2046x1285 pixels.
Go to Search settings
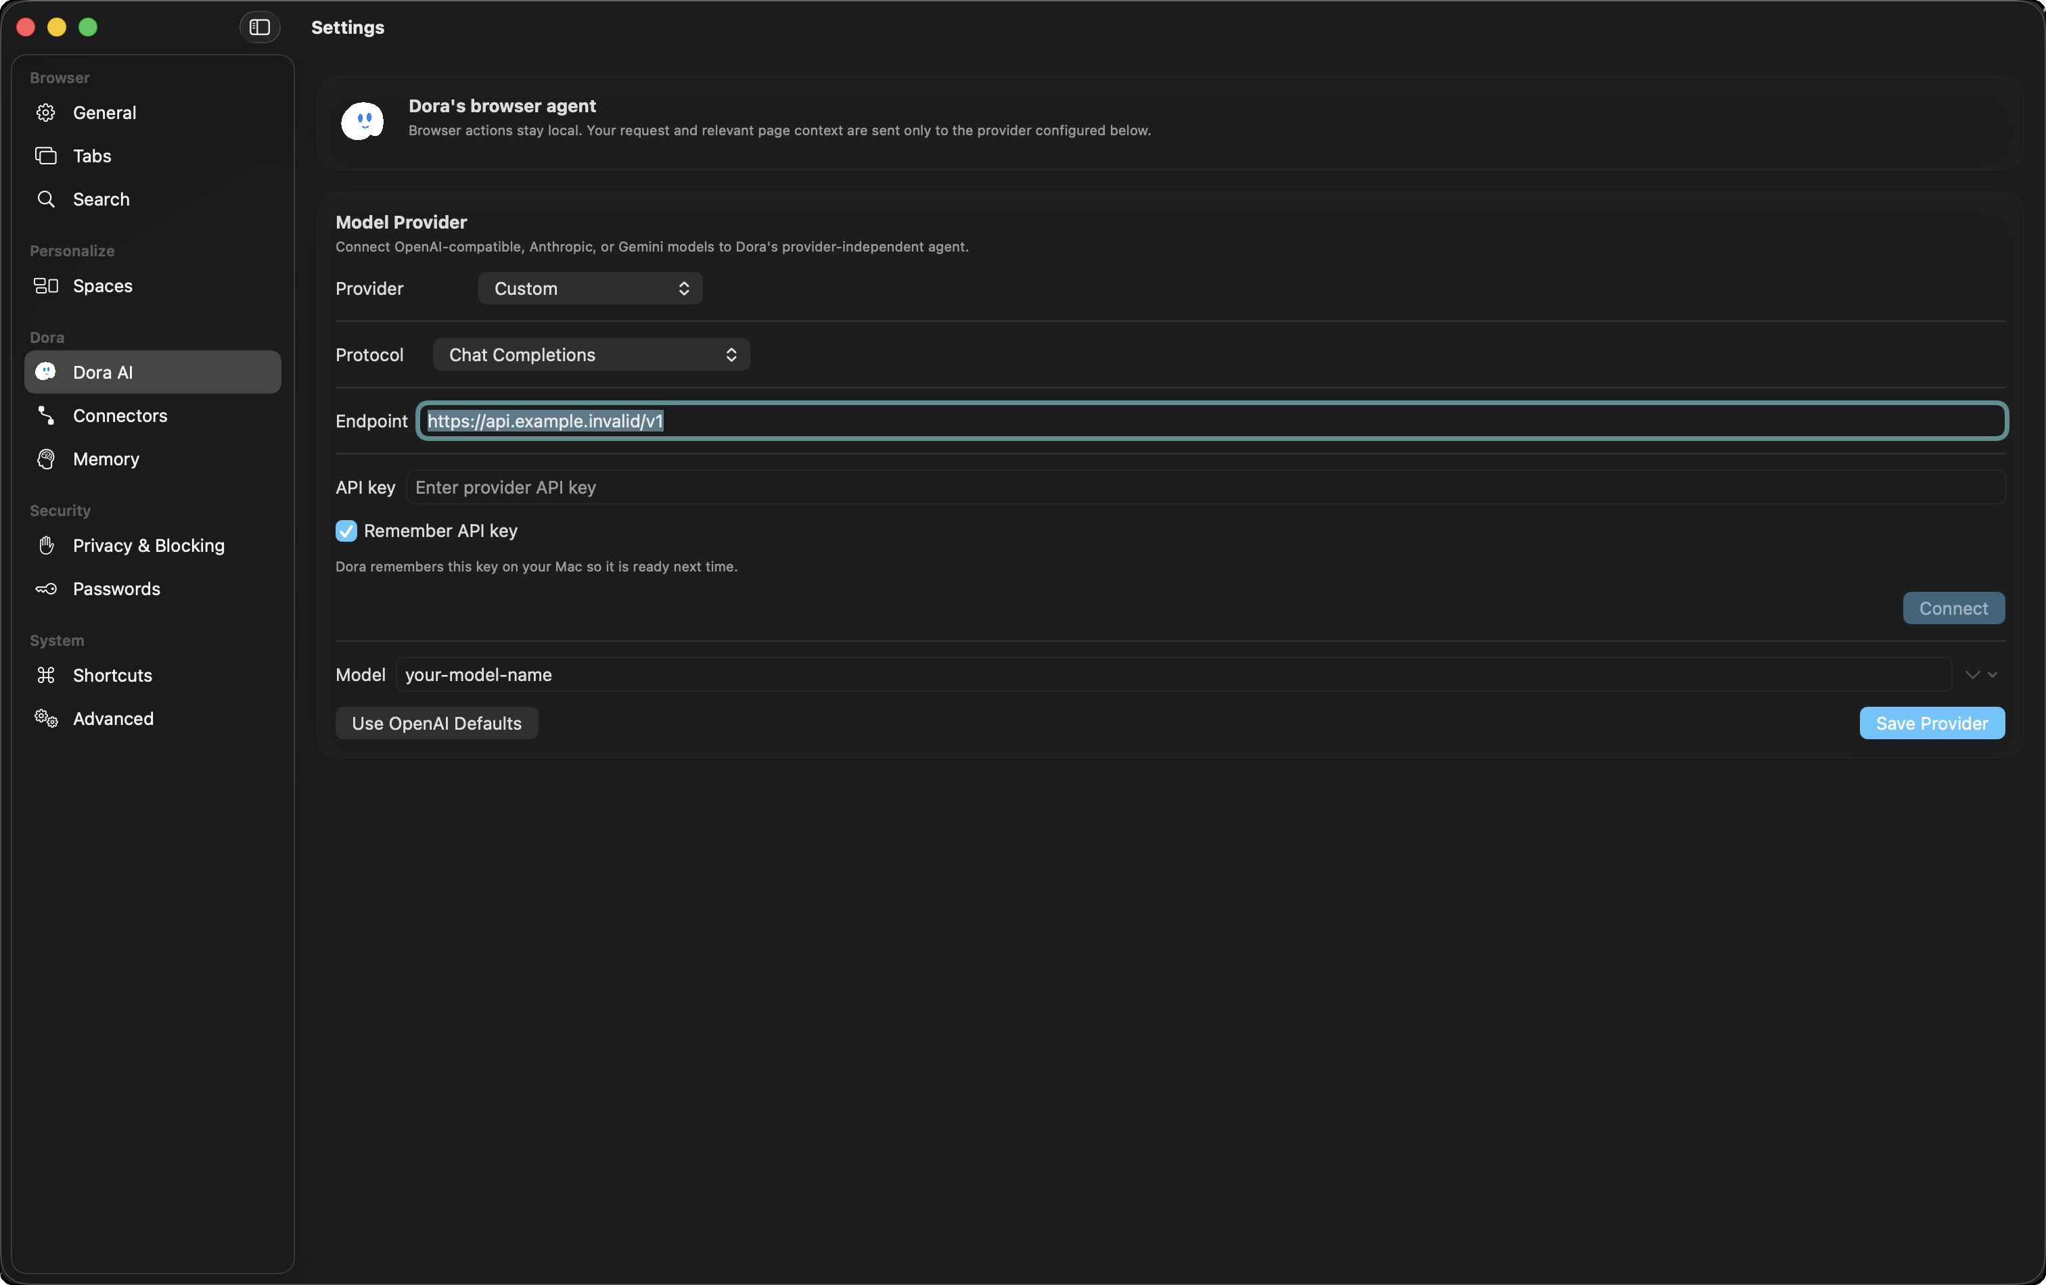pyautogui.click(x=153, y=200)
